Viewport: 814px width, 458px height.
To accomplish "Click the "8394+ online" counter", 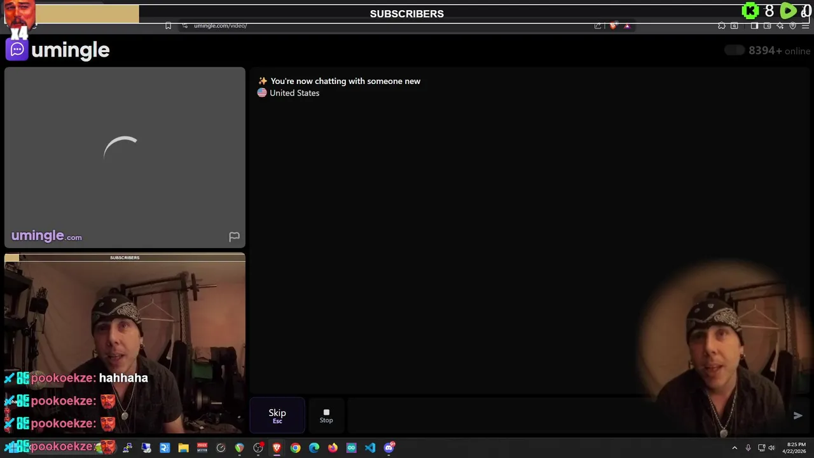I will click(x=779, y=51).
